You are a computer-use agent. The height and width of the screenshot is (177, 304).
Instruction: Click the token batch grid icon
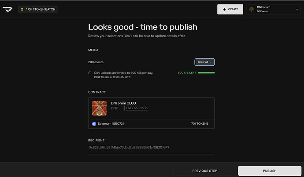tap(22, 9)
